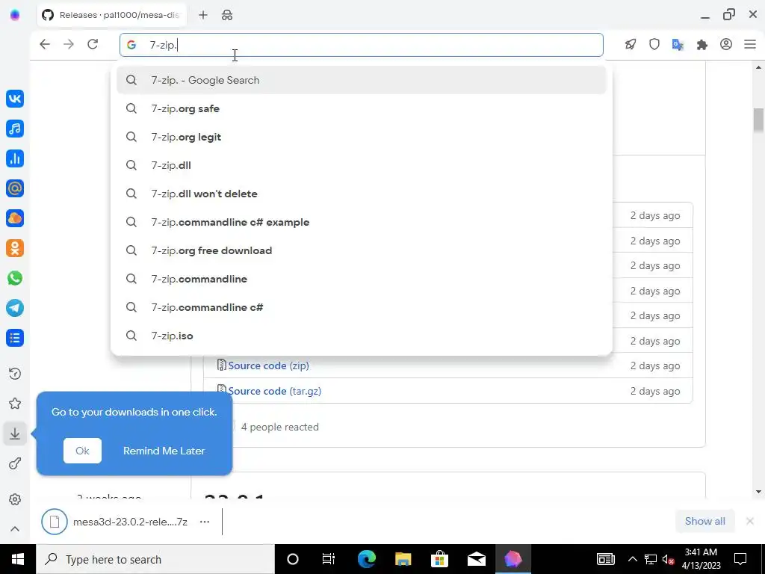The width and height of the screenshot is (765, 574).
Task: Open browser settings gear in the sidebar
Action: (15, 499)
